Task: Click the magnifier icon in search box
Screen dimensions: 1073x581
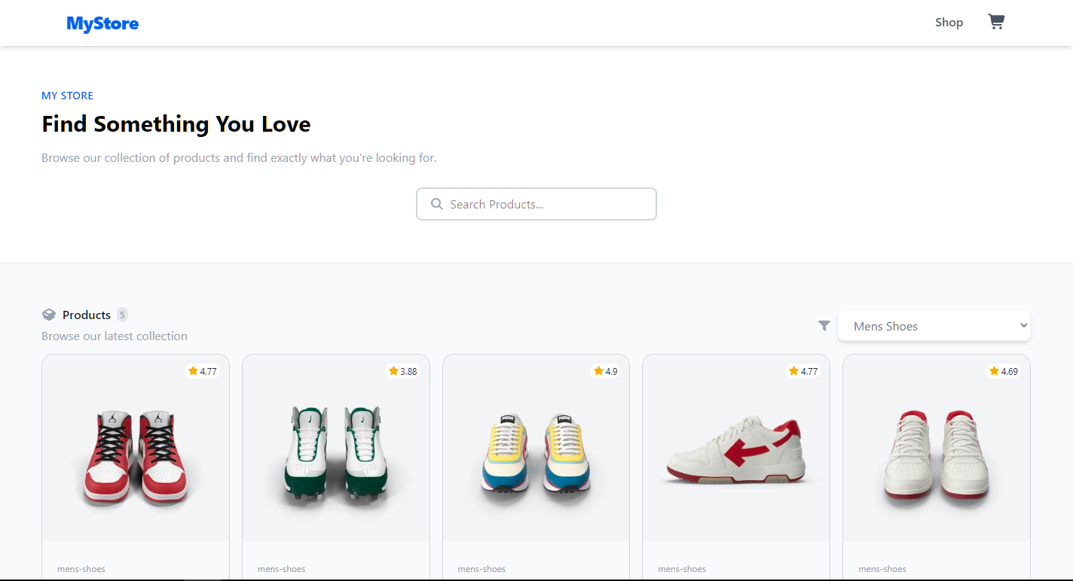Action: click(x=436, y=204)
